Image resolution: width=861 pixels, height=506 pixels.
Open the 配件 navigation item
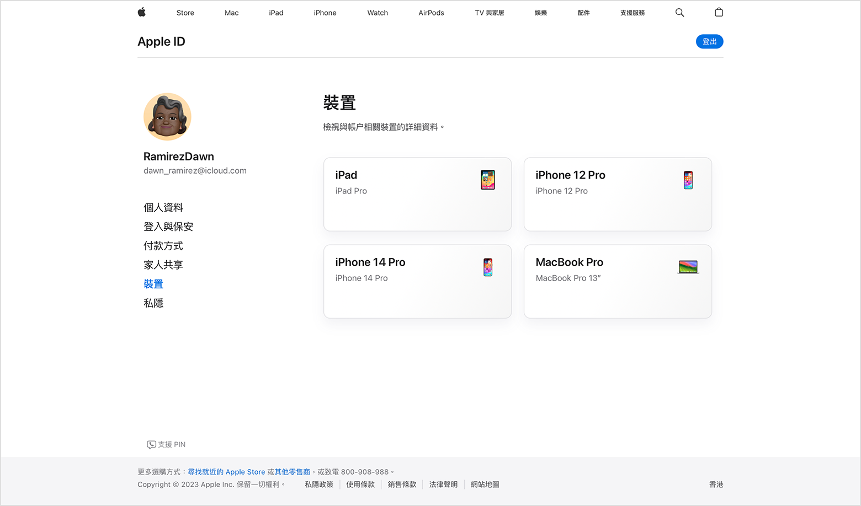click(584, 13)
